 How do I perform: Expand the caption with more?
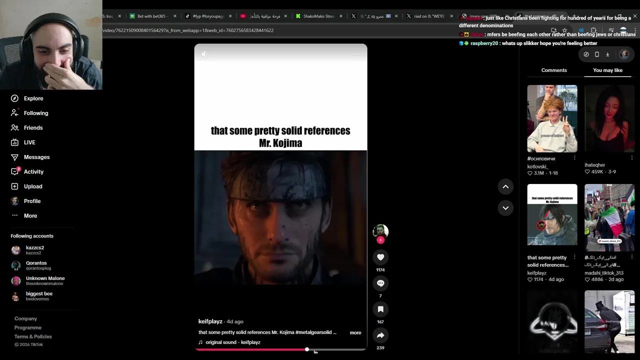point(355,332)
